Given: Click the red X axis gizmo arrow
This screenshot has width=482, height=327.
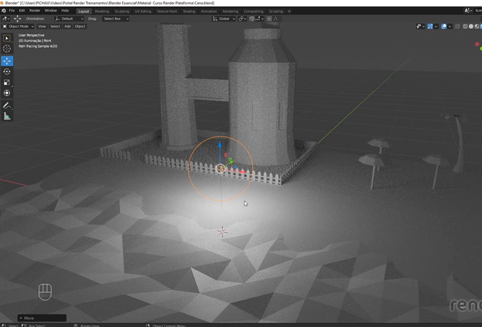Looking at the screenshot, I should [242, 171].
